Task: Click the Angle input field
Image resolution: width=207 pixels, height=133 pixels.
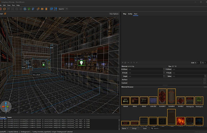Action: point(146,76)
